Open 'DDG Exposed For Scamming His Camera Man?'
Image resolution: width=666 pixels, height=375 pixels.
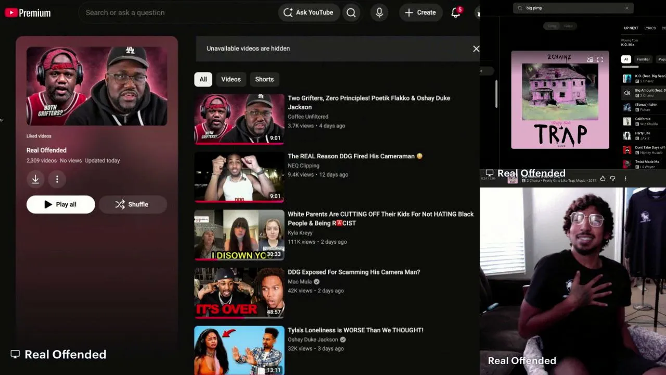pyautogui.click(x=354, y=272)
